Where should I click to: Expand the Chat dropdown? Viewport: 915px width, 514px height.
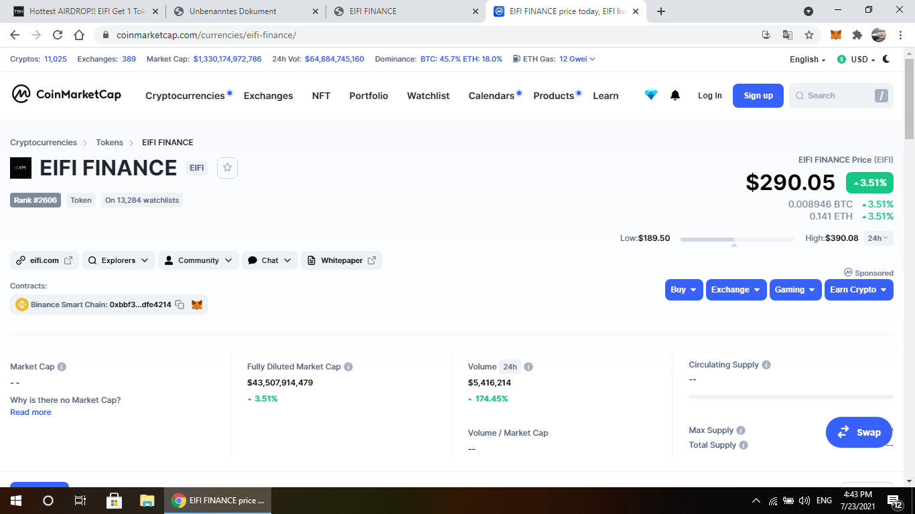click(x=270, y=260)
